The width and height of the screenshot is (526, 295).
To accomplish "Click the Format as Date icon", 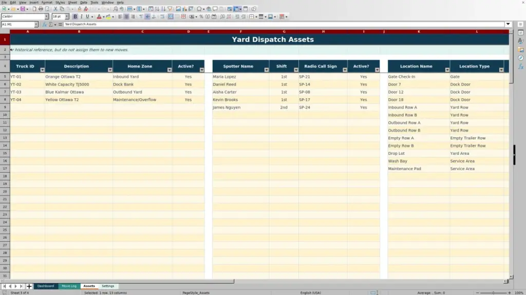I will pyautogui.click(x=214, y=16).
